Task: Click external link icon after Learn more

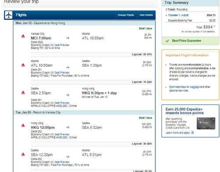Action: point(193,133)
